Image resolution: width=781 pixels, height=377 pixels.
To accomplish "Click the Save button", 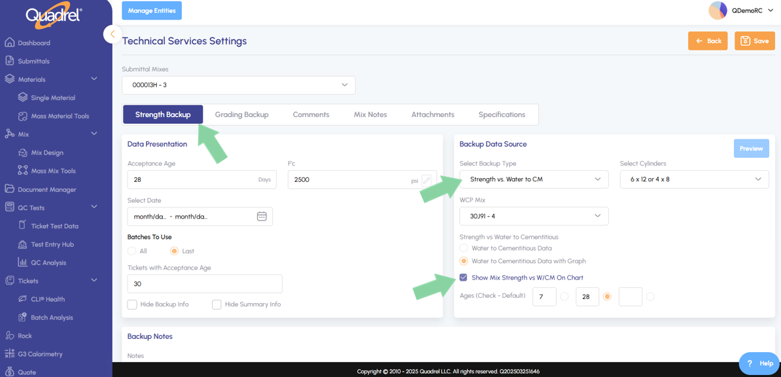I will 755,41.
